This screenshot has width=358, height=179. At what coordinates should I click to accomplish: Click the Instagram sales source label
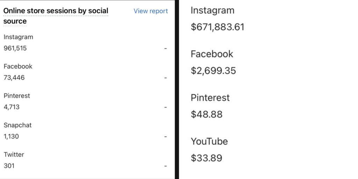213,10
